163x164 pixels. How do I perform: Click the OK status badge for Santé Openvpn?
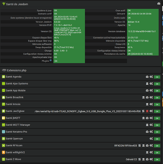(157, 139)
